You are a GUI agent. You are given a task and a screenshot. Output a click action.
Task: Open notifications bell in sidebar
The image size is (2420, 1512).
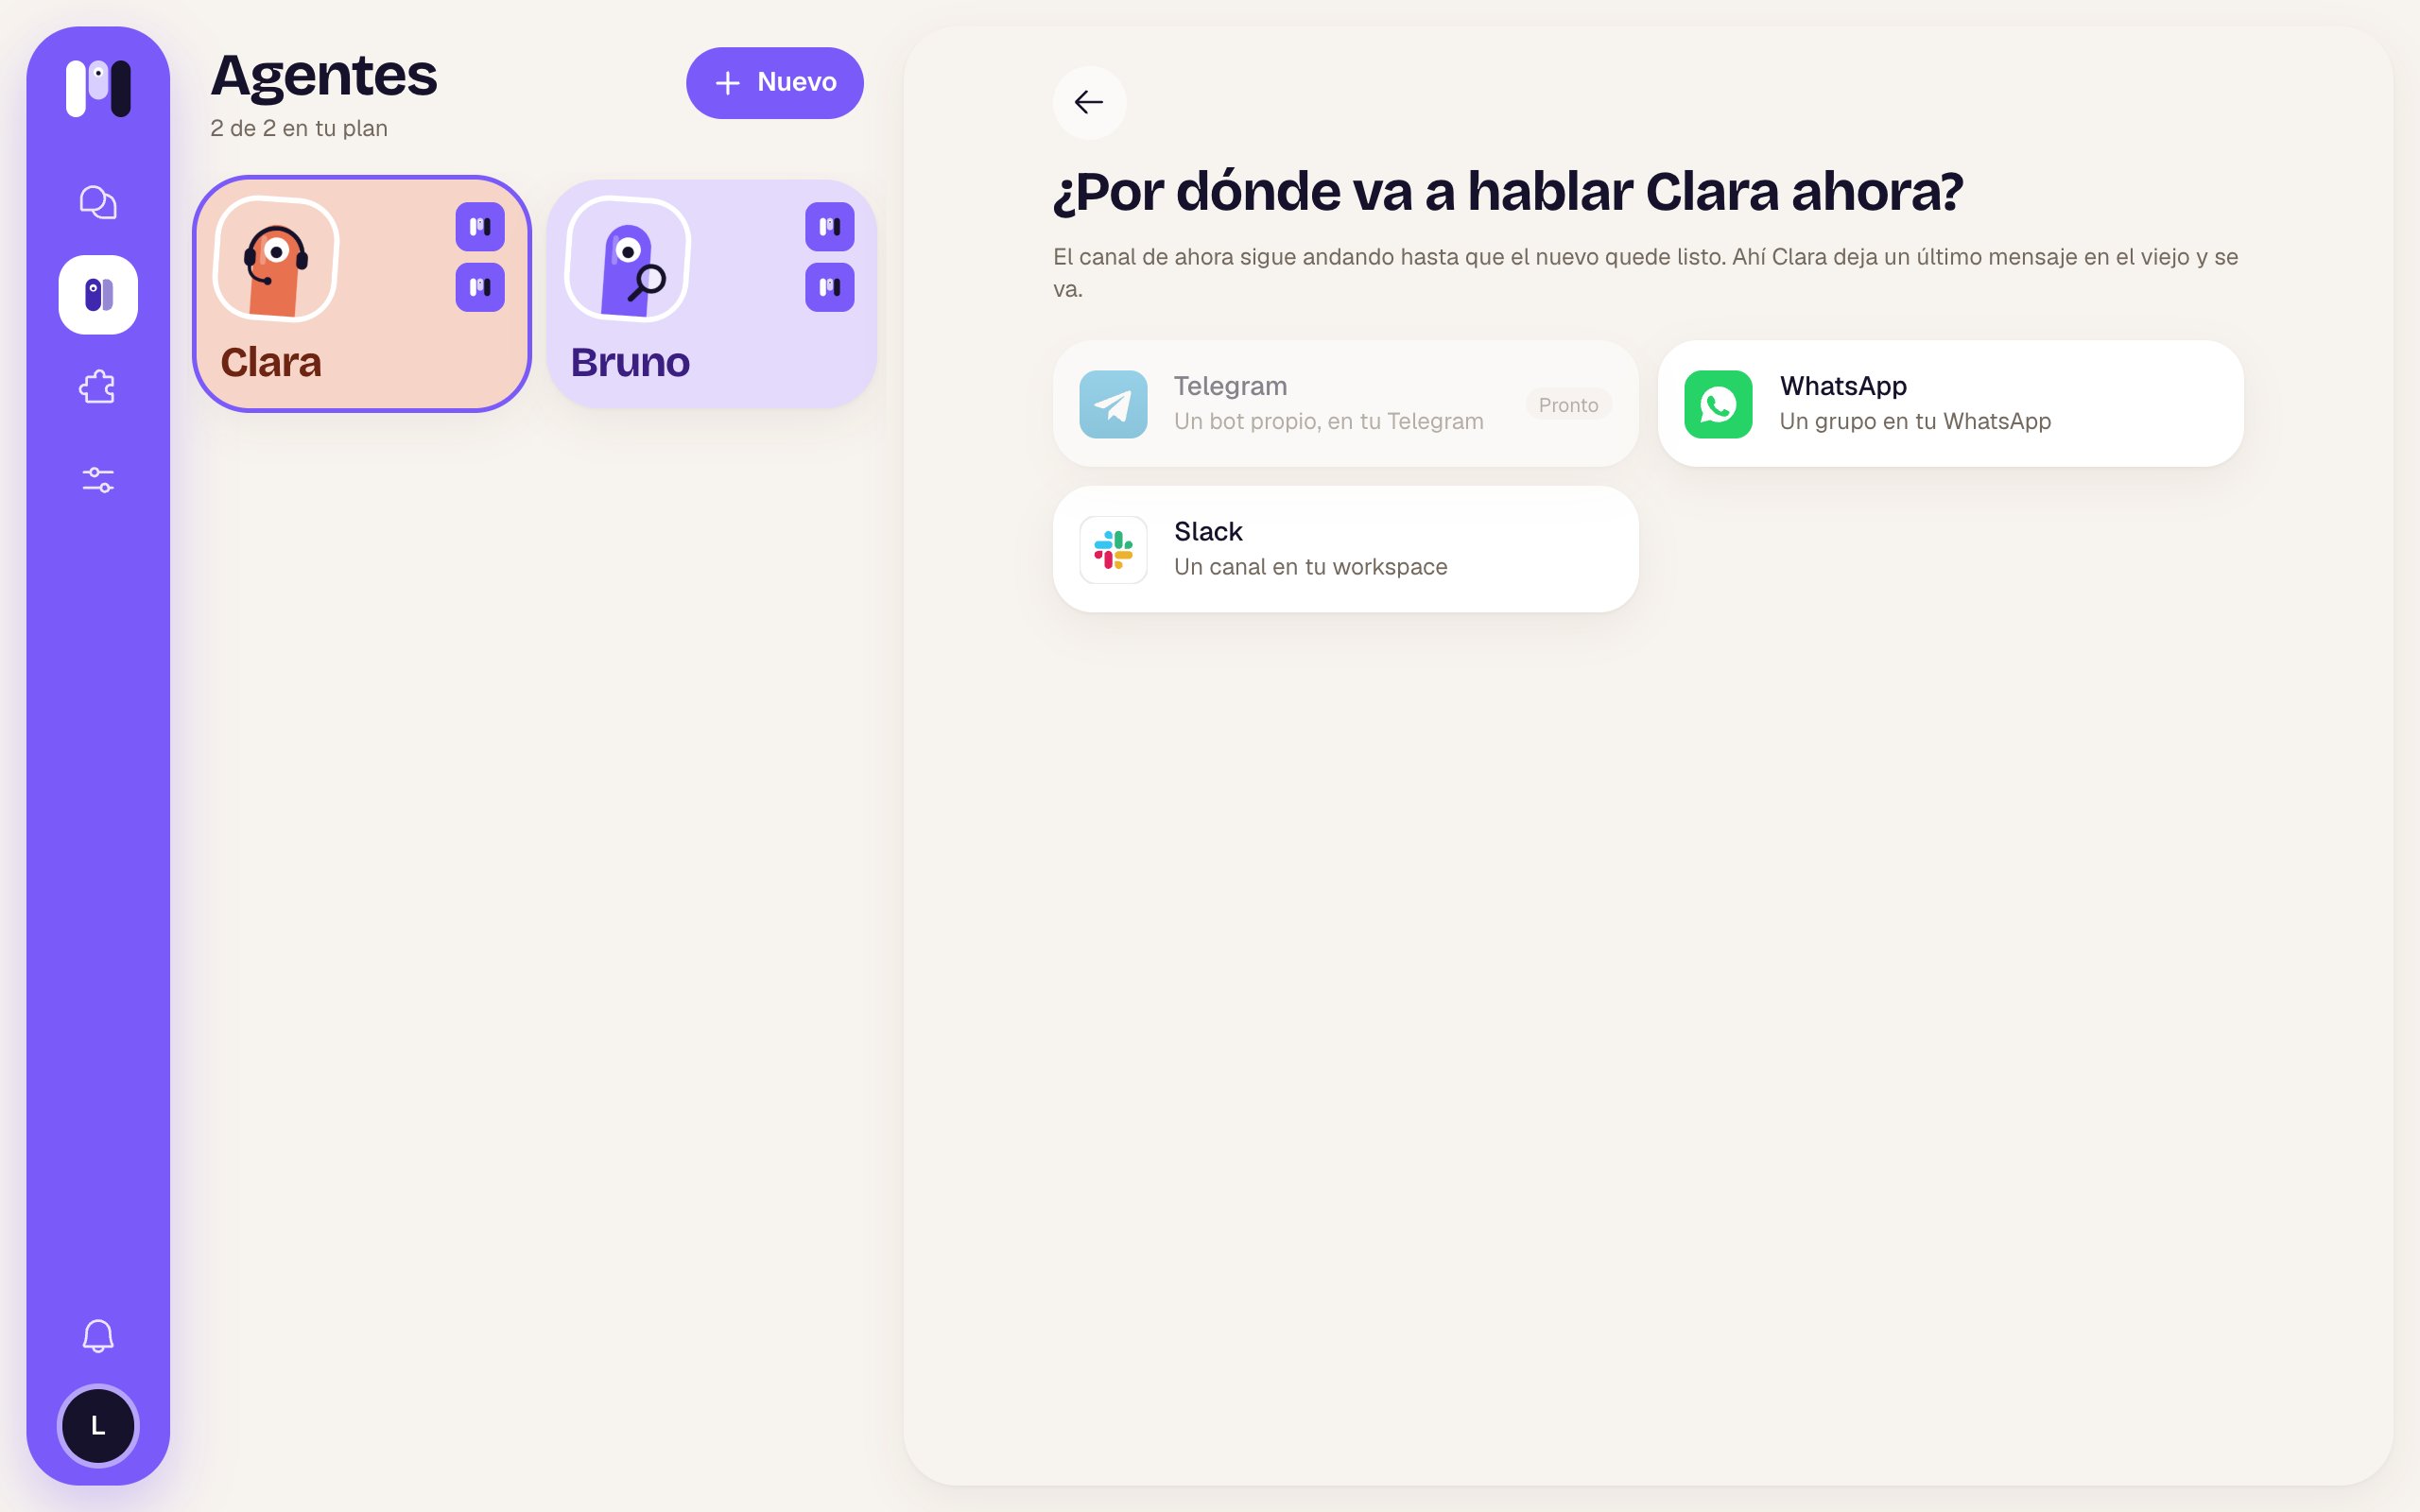tap(98, 1336)
